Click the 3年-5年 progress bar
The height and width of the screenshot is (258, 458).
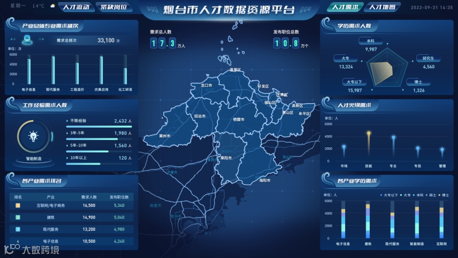coord(99,139)
